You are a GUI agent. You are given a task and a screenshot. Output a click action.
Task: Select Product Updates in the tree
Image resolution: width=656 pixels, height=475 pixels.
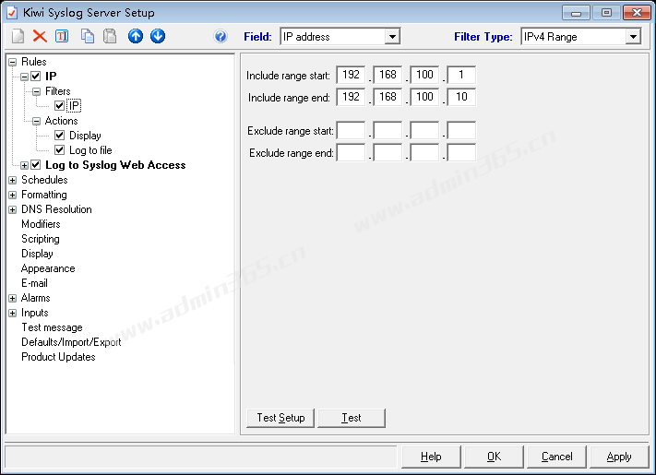(58, 357)
